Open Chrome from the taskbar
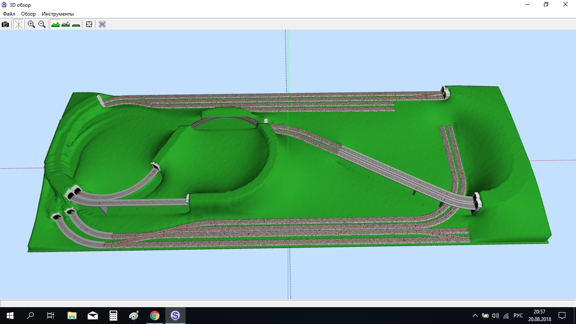Screen dimensions: 576x324 click(155, 315)
